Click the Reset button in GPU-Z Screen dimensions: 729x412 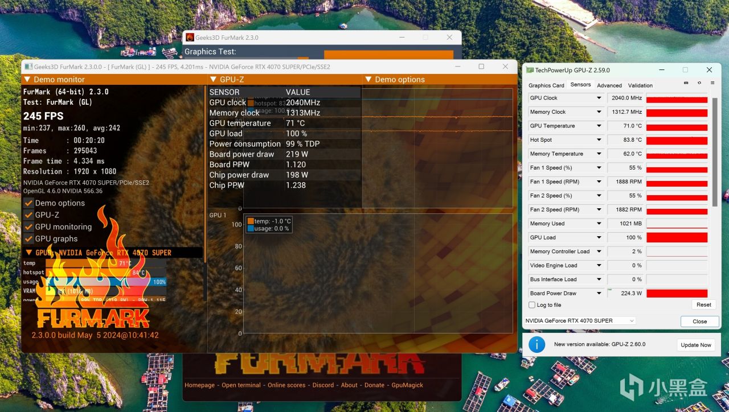click(x=704, y=304)
